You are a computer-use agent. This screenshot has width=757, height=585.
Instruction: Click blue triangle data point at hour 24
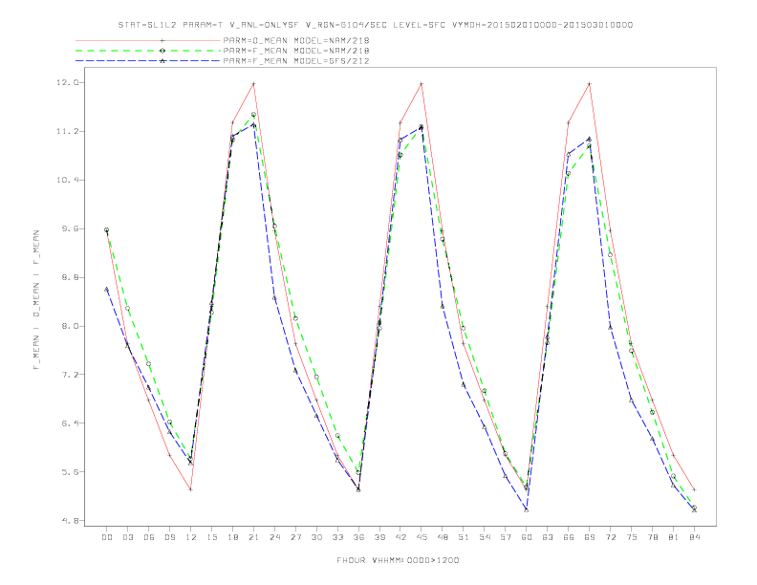274,298
